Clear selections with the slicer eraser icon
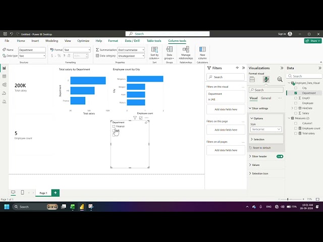Screen dimensions: 323x242 pyautogui.click(x=146, y=123)
